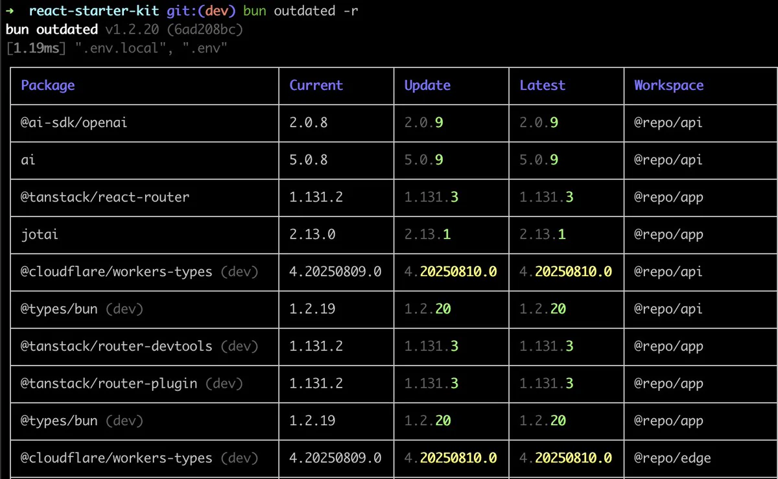Select jotai current version 2.13.0
This screenshot has height=479, width=778.
click(312, 234)
